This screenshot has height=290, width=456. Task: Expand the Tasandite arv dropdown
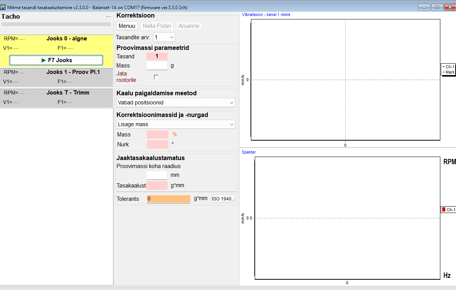point(164,37)
